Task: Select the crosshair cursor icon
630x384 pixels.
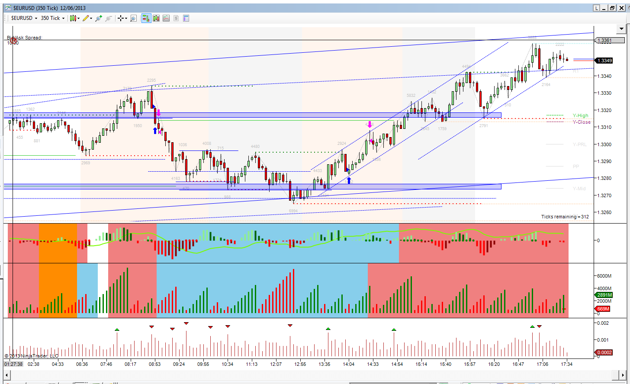Action: point(120,18)
